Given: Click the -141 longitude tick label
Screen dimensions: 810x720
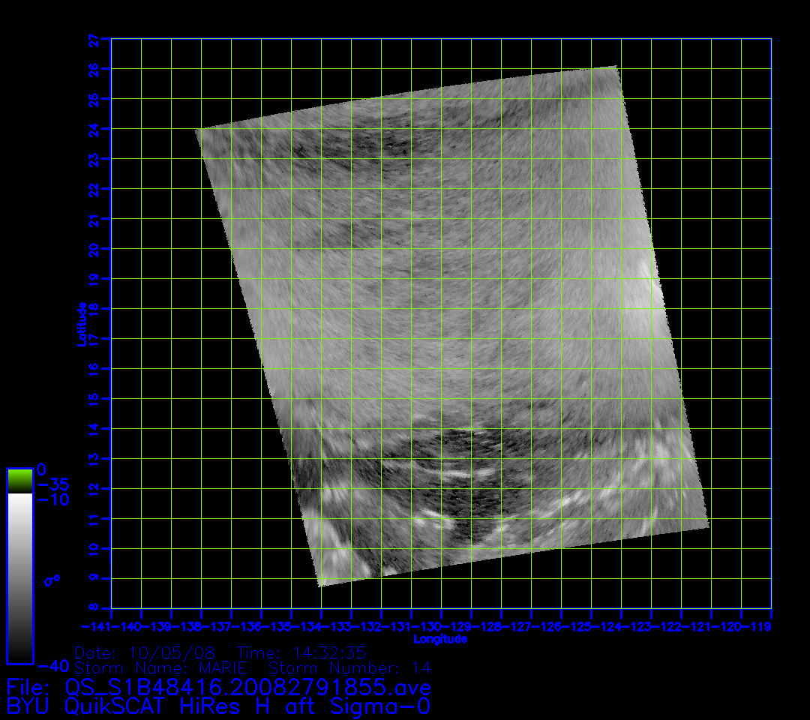Looking at the screenshot, I should [x=97, y=626].
